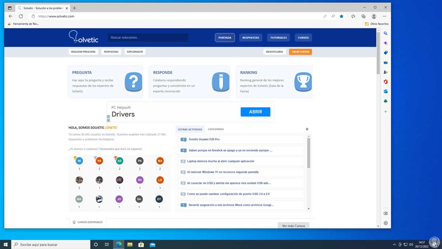Open sidebar settings gear
Viewport: 442px width, 249px height.
386,223
